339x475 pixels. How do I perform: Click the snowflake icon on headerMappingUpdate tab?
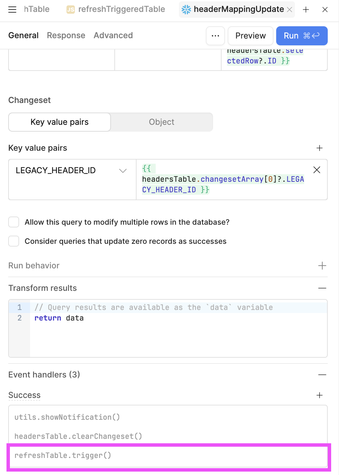[x=186, y=10]
